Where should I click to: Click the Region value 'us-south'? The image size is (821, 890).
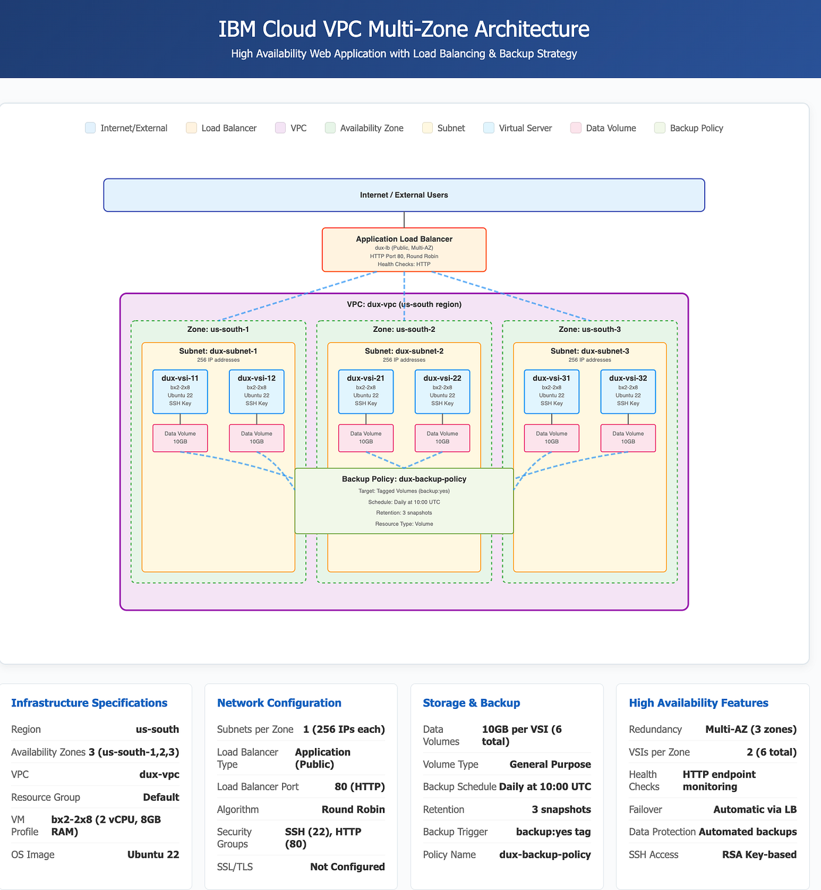point(157,729)
